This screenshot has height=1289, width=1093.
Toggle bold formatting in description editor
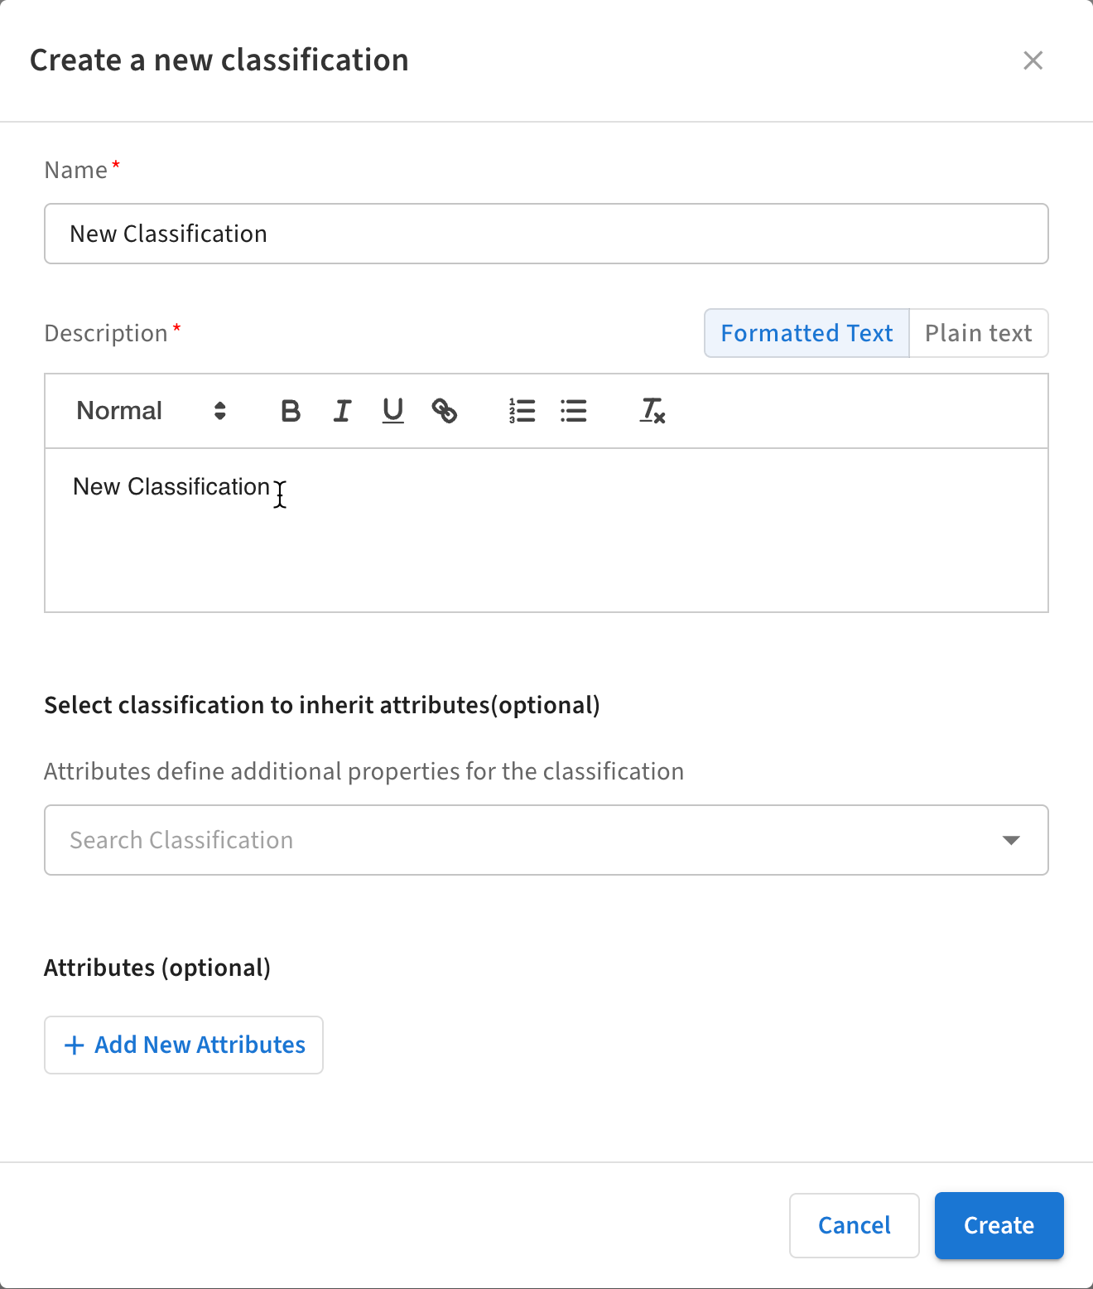291,411
